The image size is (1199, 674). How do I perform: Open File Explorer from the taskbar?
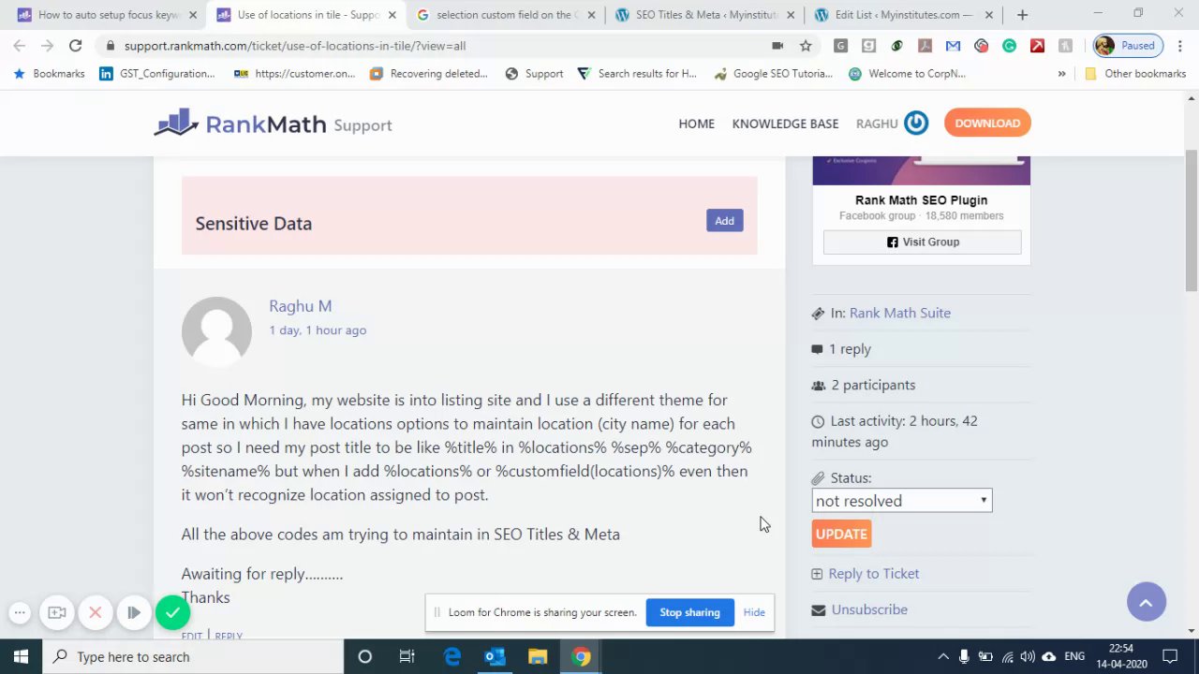(538, 657)
